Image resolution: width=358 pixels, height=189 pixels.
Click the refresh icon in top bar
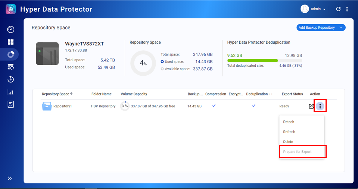[338, 9]
